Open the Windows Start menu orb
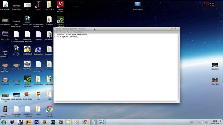 (x=4, y=122)
